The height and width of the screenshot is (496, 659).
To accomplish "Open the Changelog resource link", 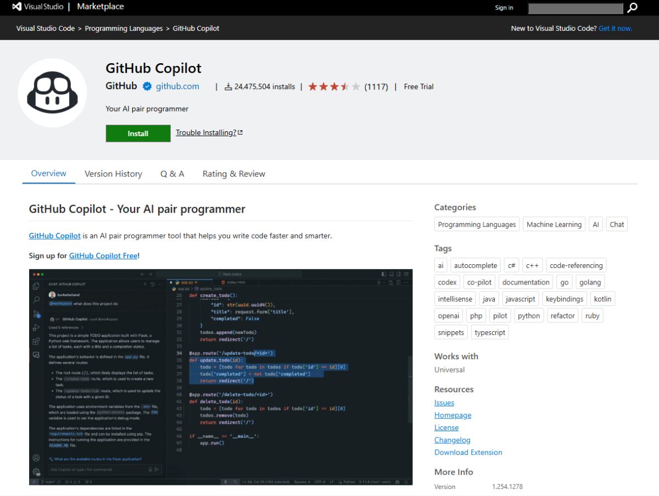I will pyautogui.click(x=452, y=439).
